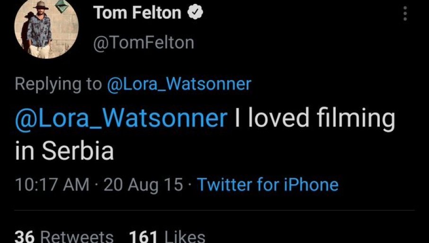Viewport: 429px width, 243px height.
Task: Open the Twitter for iPhone source link
Action: pos(268,184)
